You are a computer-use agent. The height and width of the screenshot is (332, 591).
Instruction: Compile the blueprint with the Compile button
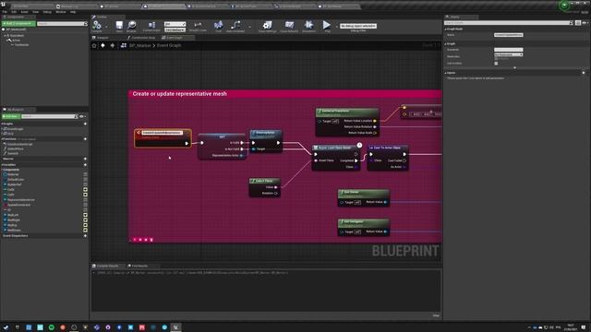(x=97, y=26)
